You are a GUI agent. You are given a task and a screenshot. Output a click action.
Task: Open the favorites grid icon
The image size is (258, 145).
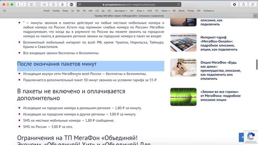(4, 11)
